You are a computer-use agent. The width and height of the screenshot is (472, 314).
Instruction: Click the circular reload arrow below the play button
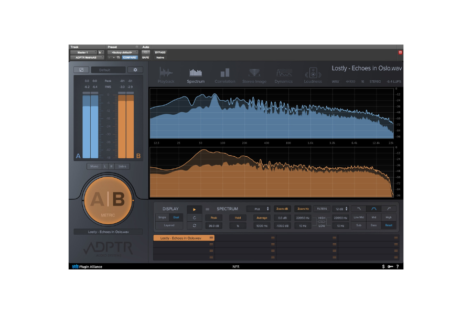(195, 218)
